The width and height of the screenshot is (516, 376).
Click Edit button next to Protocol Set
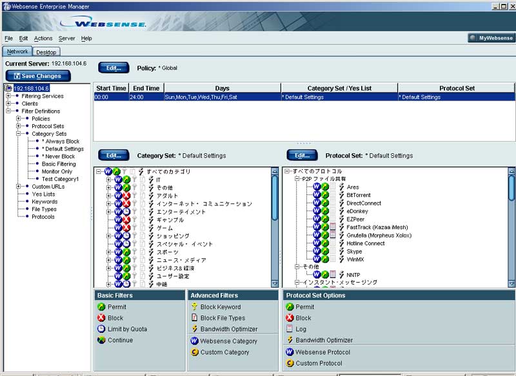[x=302, y=155]
